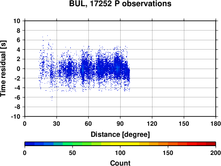The image size is (221, 166).
Task: Click the y-axis tick label "-4"
Action: tap(17, 88)
